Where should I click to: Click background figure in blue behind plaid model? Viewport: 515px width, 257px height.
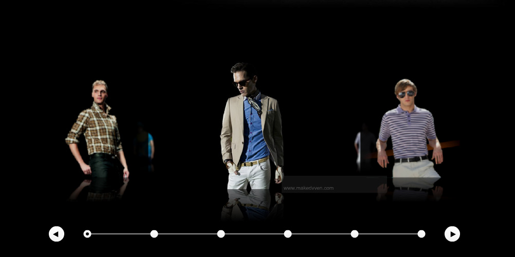[149, 145]
